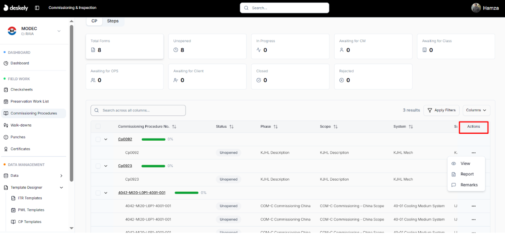Image resolution: width=505 pixels, height=235 pixels.
Task: Open the Columns dropdown above the table
Action: tap(476, 110)
